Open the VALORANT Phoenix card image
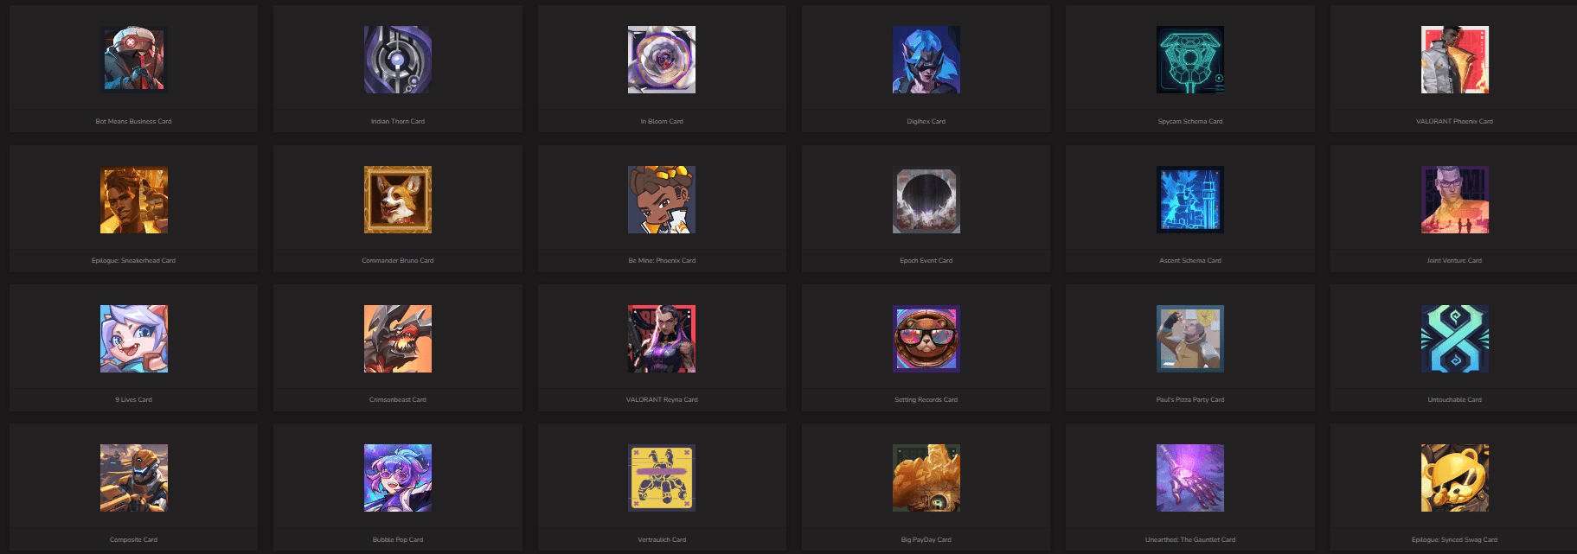 pos(1455,60)
